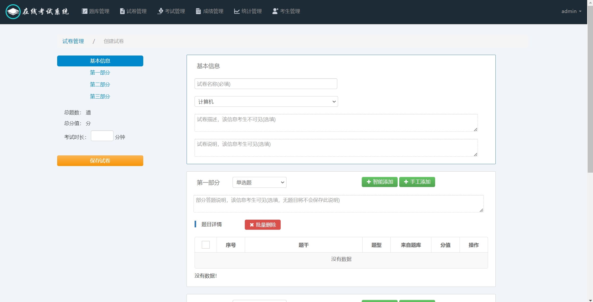Viewport: 593px width, 302px height.
Task: Toggle the select-all checkbox in table header
Action: tap(206, 245)
